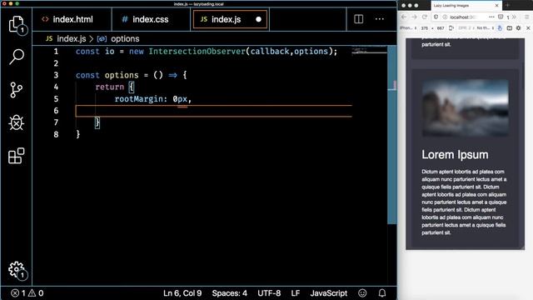Image resolution: width=533 pixels, height=300 pixels.
Task: Click the viewport height field 667
Action: pos(441,28)
